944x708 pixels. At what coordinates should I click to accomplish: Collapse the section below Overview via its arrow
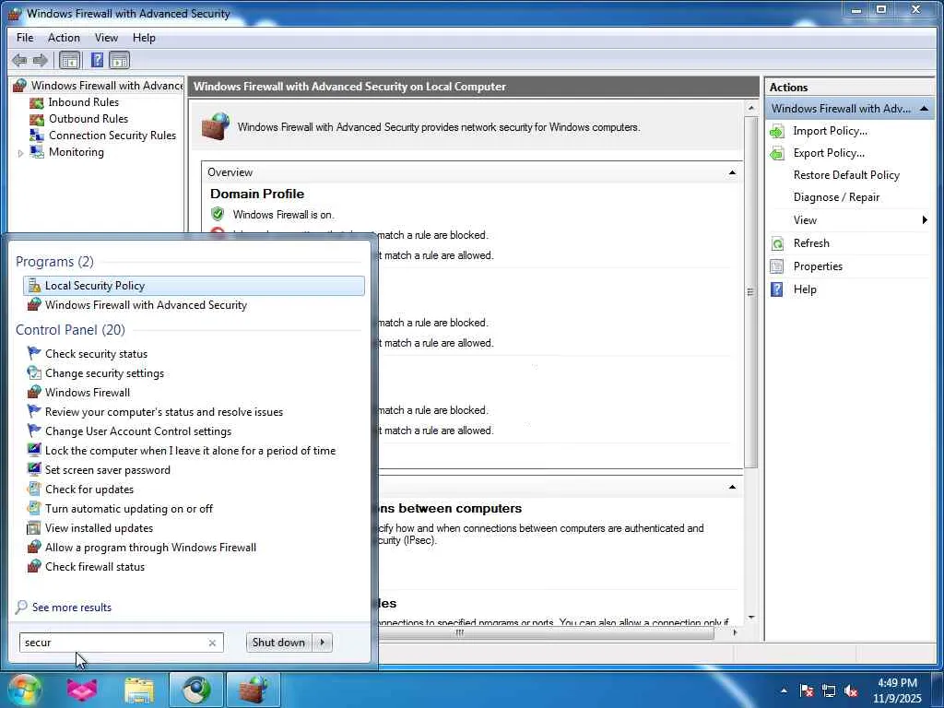coord(732,487)
